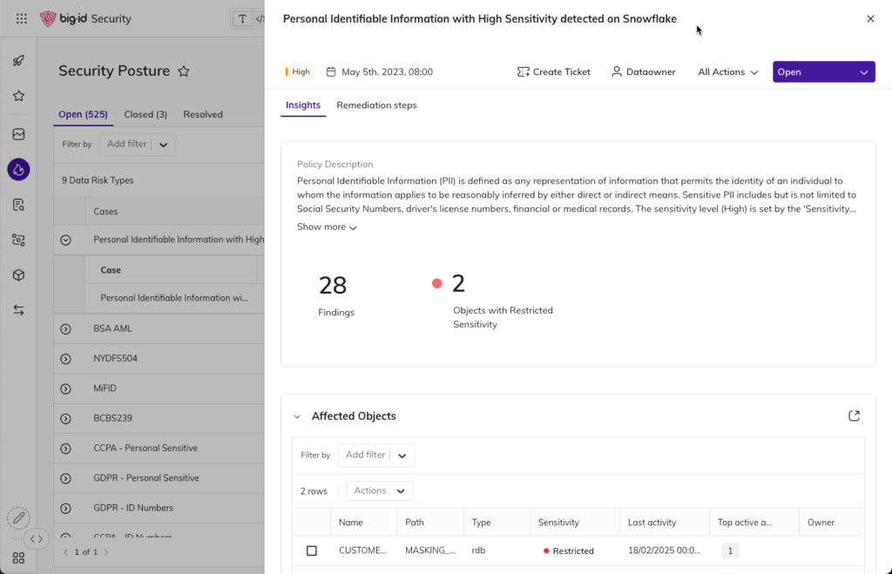Image resolution: width=892 pixels, height=574 pixels.
Task: Open the Actions dropdown beside 2 rows
Action: [380, 491]
